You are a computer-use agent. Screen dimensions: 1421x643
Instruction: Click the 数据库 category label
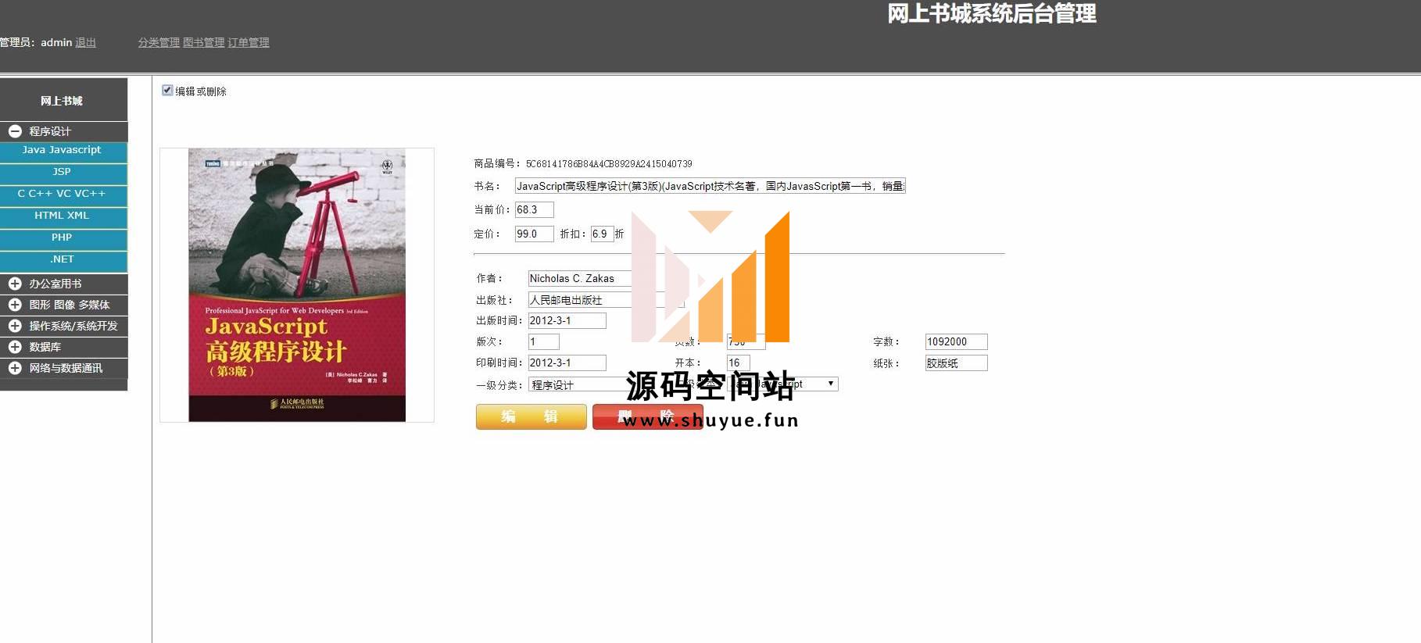coord(45,347)
